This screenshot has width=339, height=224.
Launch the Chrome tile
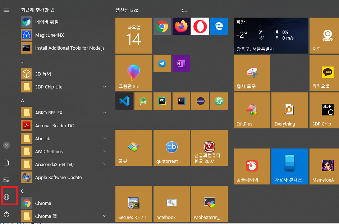[x=162, y=26]
